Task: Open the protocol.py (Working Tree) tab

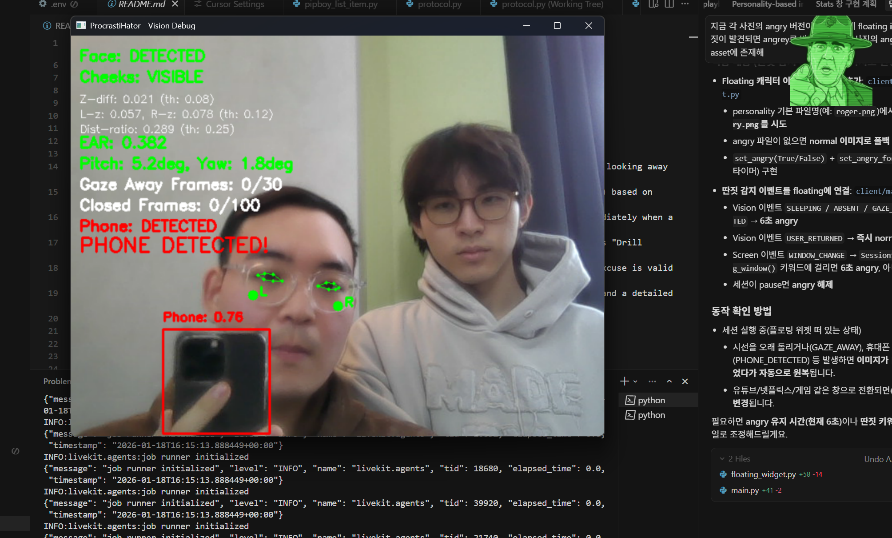Action: point(552,4)
